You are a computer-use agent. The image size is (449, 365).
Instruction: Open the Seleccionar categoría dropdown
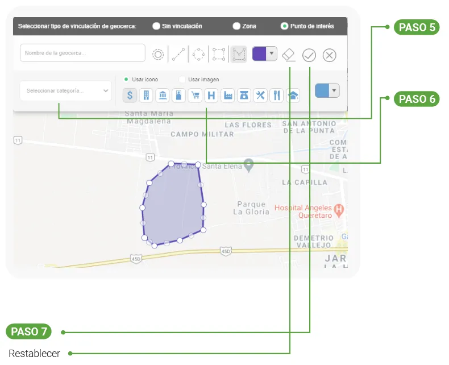(x=65, y=90)
